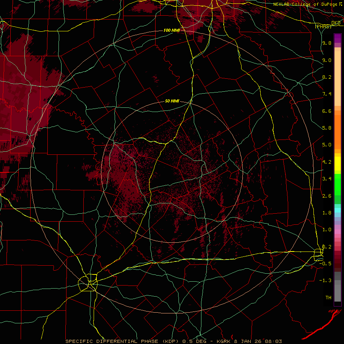This screenshot has width=344, height=344.
Task: Click the bright green segment of the color bar
Action: point(338,184)
